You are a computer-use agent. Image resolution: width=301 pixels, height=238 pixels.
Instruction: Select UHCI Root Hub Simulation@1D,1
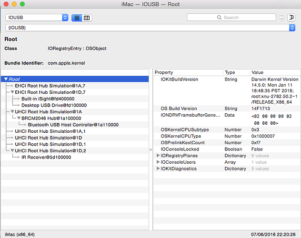coord(50,144)
